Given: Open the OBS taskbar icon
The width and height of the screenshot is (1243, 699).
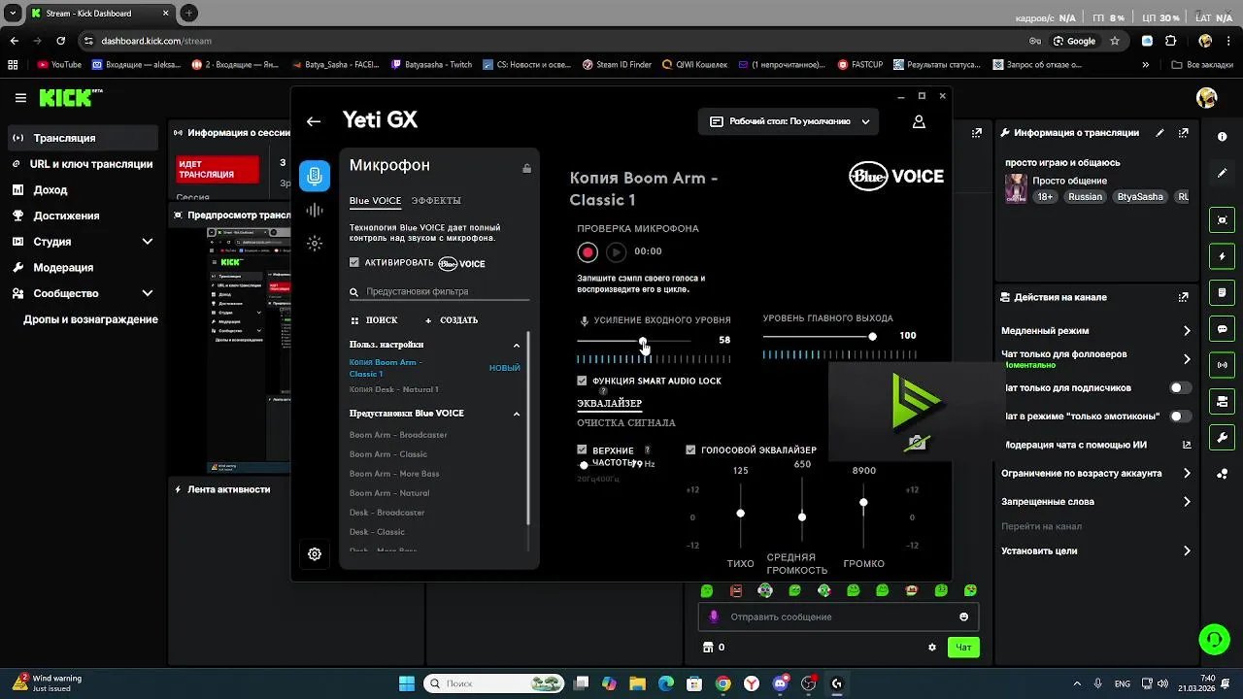Looking at the screenshot, I should point(808,683).
